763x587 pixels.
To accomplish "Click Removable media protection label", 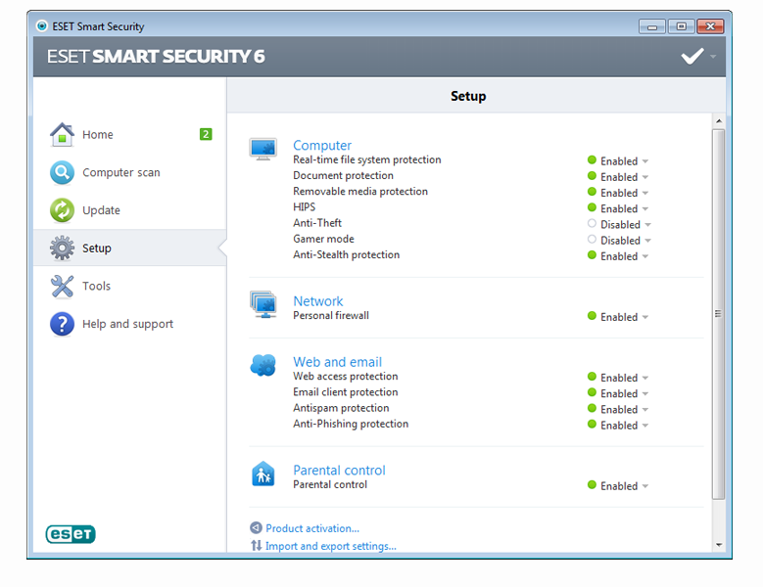I will pos(360,192).
